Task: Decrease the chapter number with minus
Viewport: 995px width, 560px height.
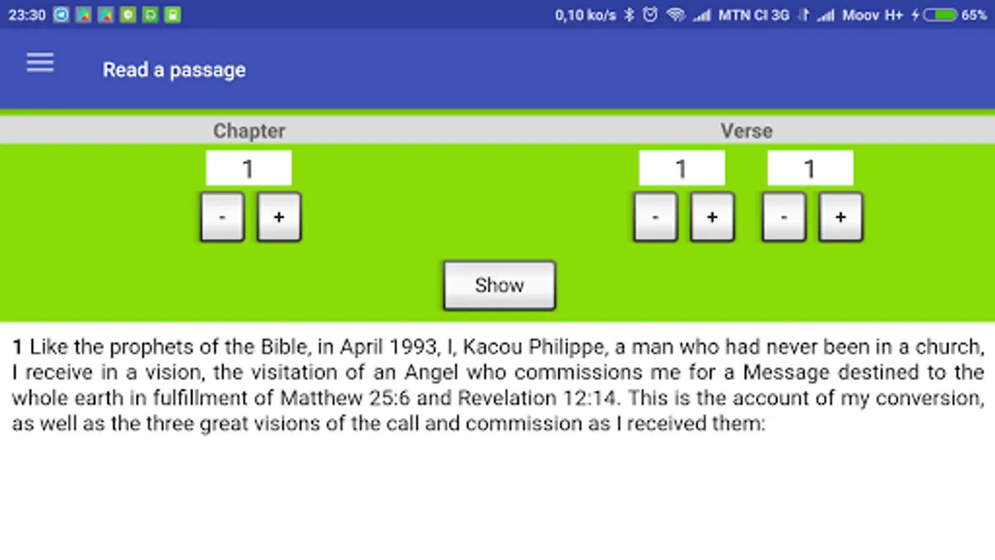Action: click(x=222, y=217)
